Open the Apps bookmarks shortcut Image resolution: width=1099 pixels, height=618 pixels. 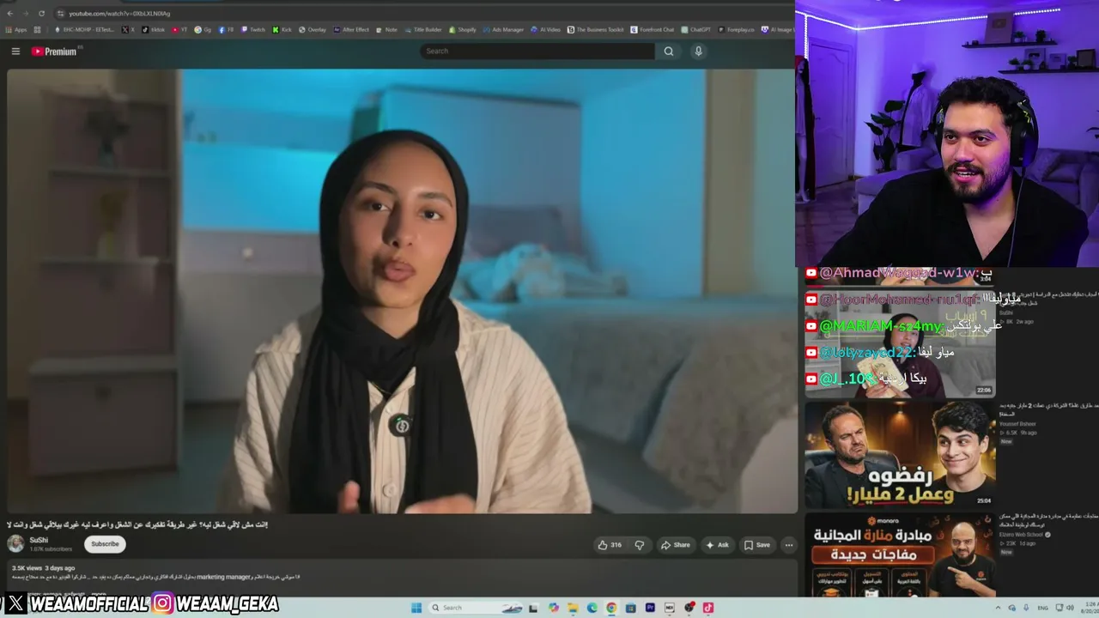(x=16, y=30)
